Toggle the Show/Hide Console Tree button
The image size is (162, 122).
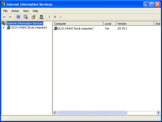point(18,17)
